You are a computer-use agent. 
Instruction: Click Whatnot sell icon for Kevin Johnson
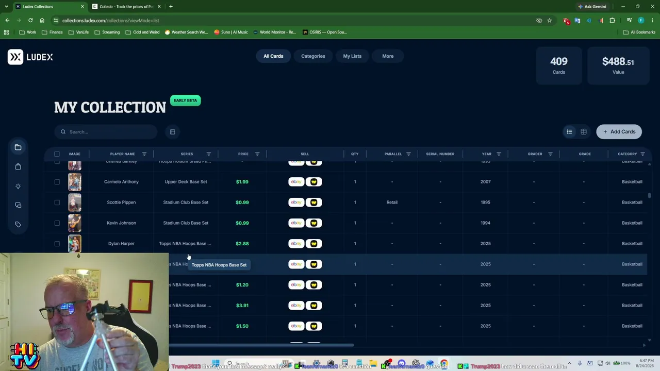pyautogui.click(x=313, y=223)
